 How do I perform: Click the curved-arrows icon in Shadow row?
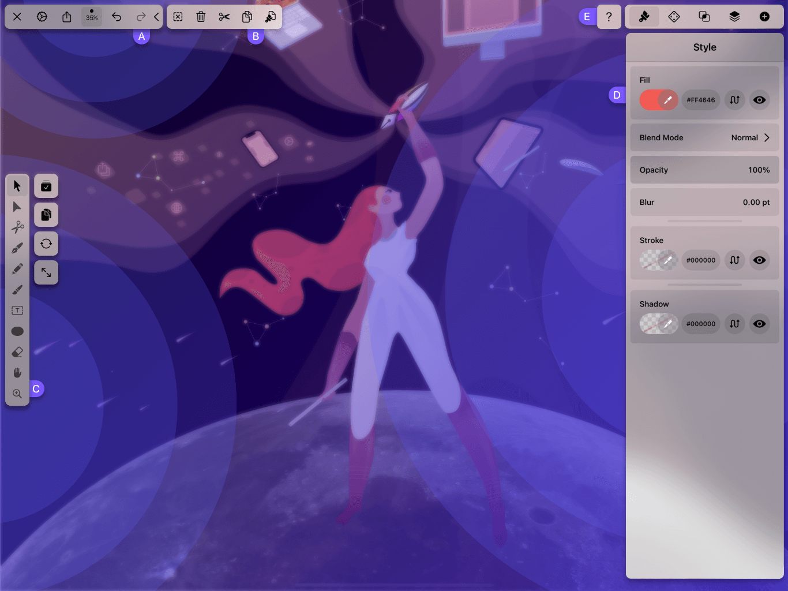pos(734,324)
